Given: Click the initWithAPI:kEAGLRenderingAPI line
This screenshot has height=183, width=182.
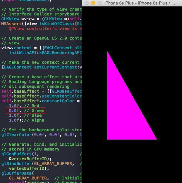Looking at the screenshot, I should (x=45, y=53).
